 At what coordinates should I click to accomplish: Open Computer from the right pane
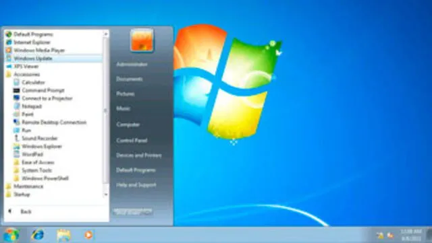tap(128, 125)
